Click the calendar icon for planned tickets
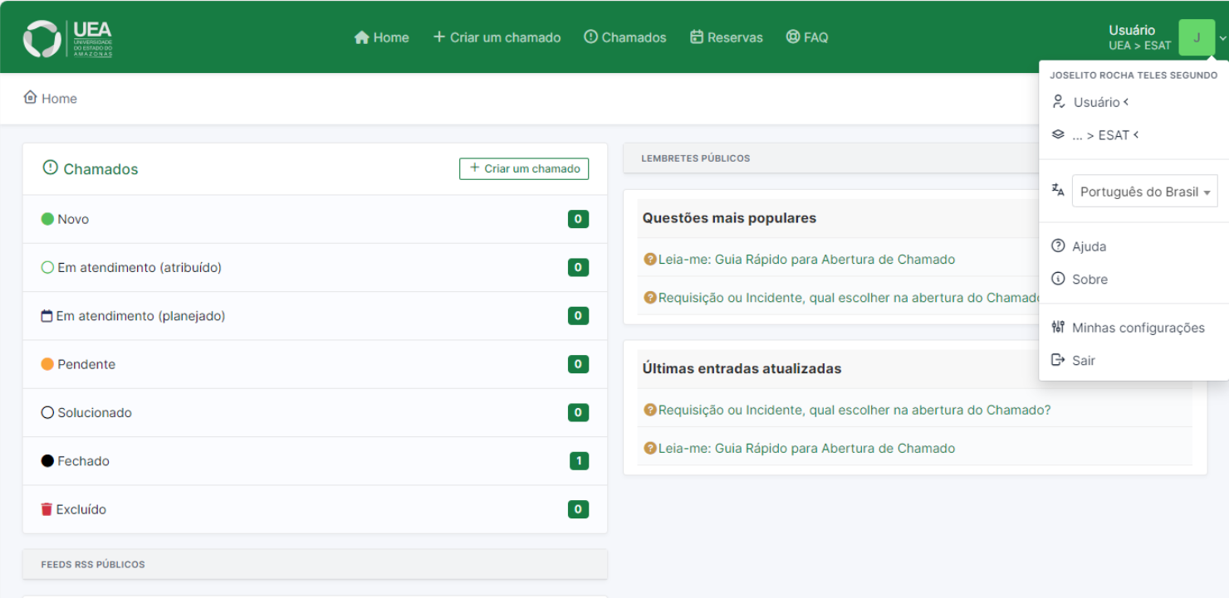The height and width of the screenshot is (598, 1229). 47,316
